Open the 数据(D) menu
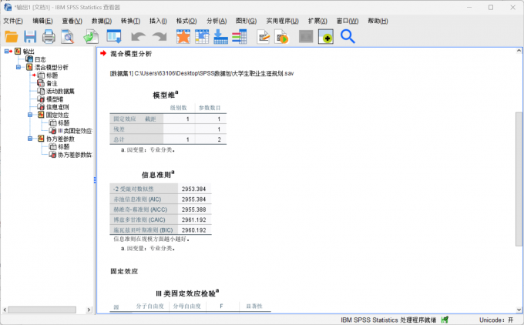 (102, 21)
